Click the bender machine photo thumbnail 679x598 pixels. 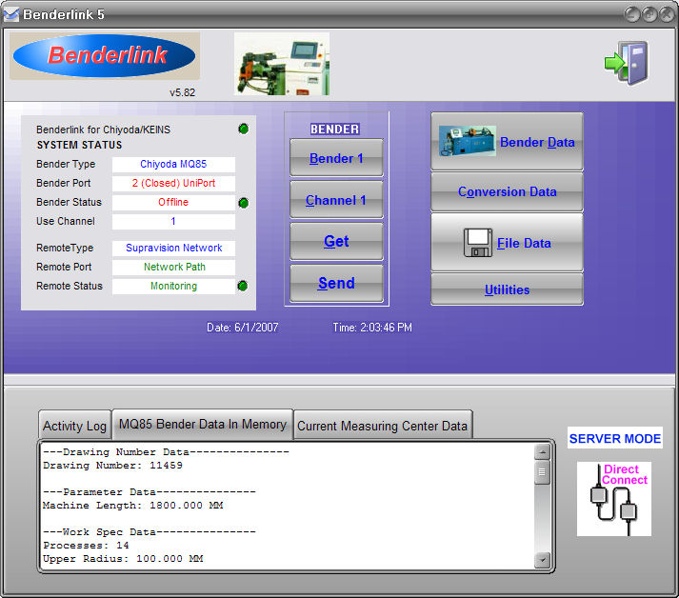click(282, 64)
